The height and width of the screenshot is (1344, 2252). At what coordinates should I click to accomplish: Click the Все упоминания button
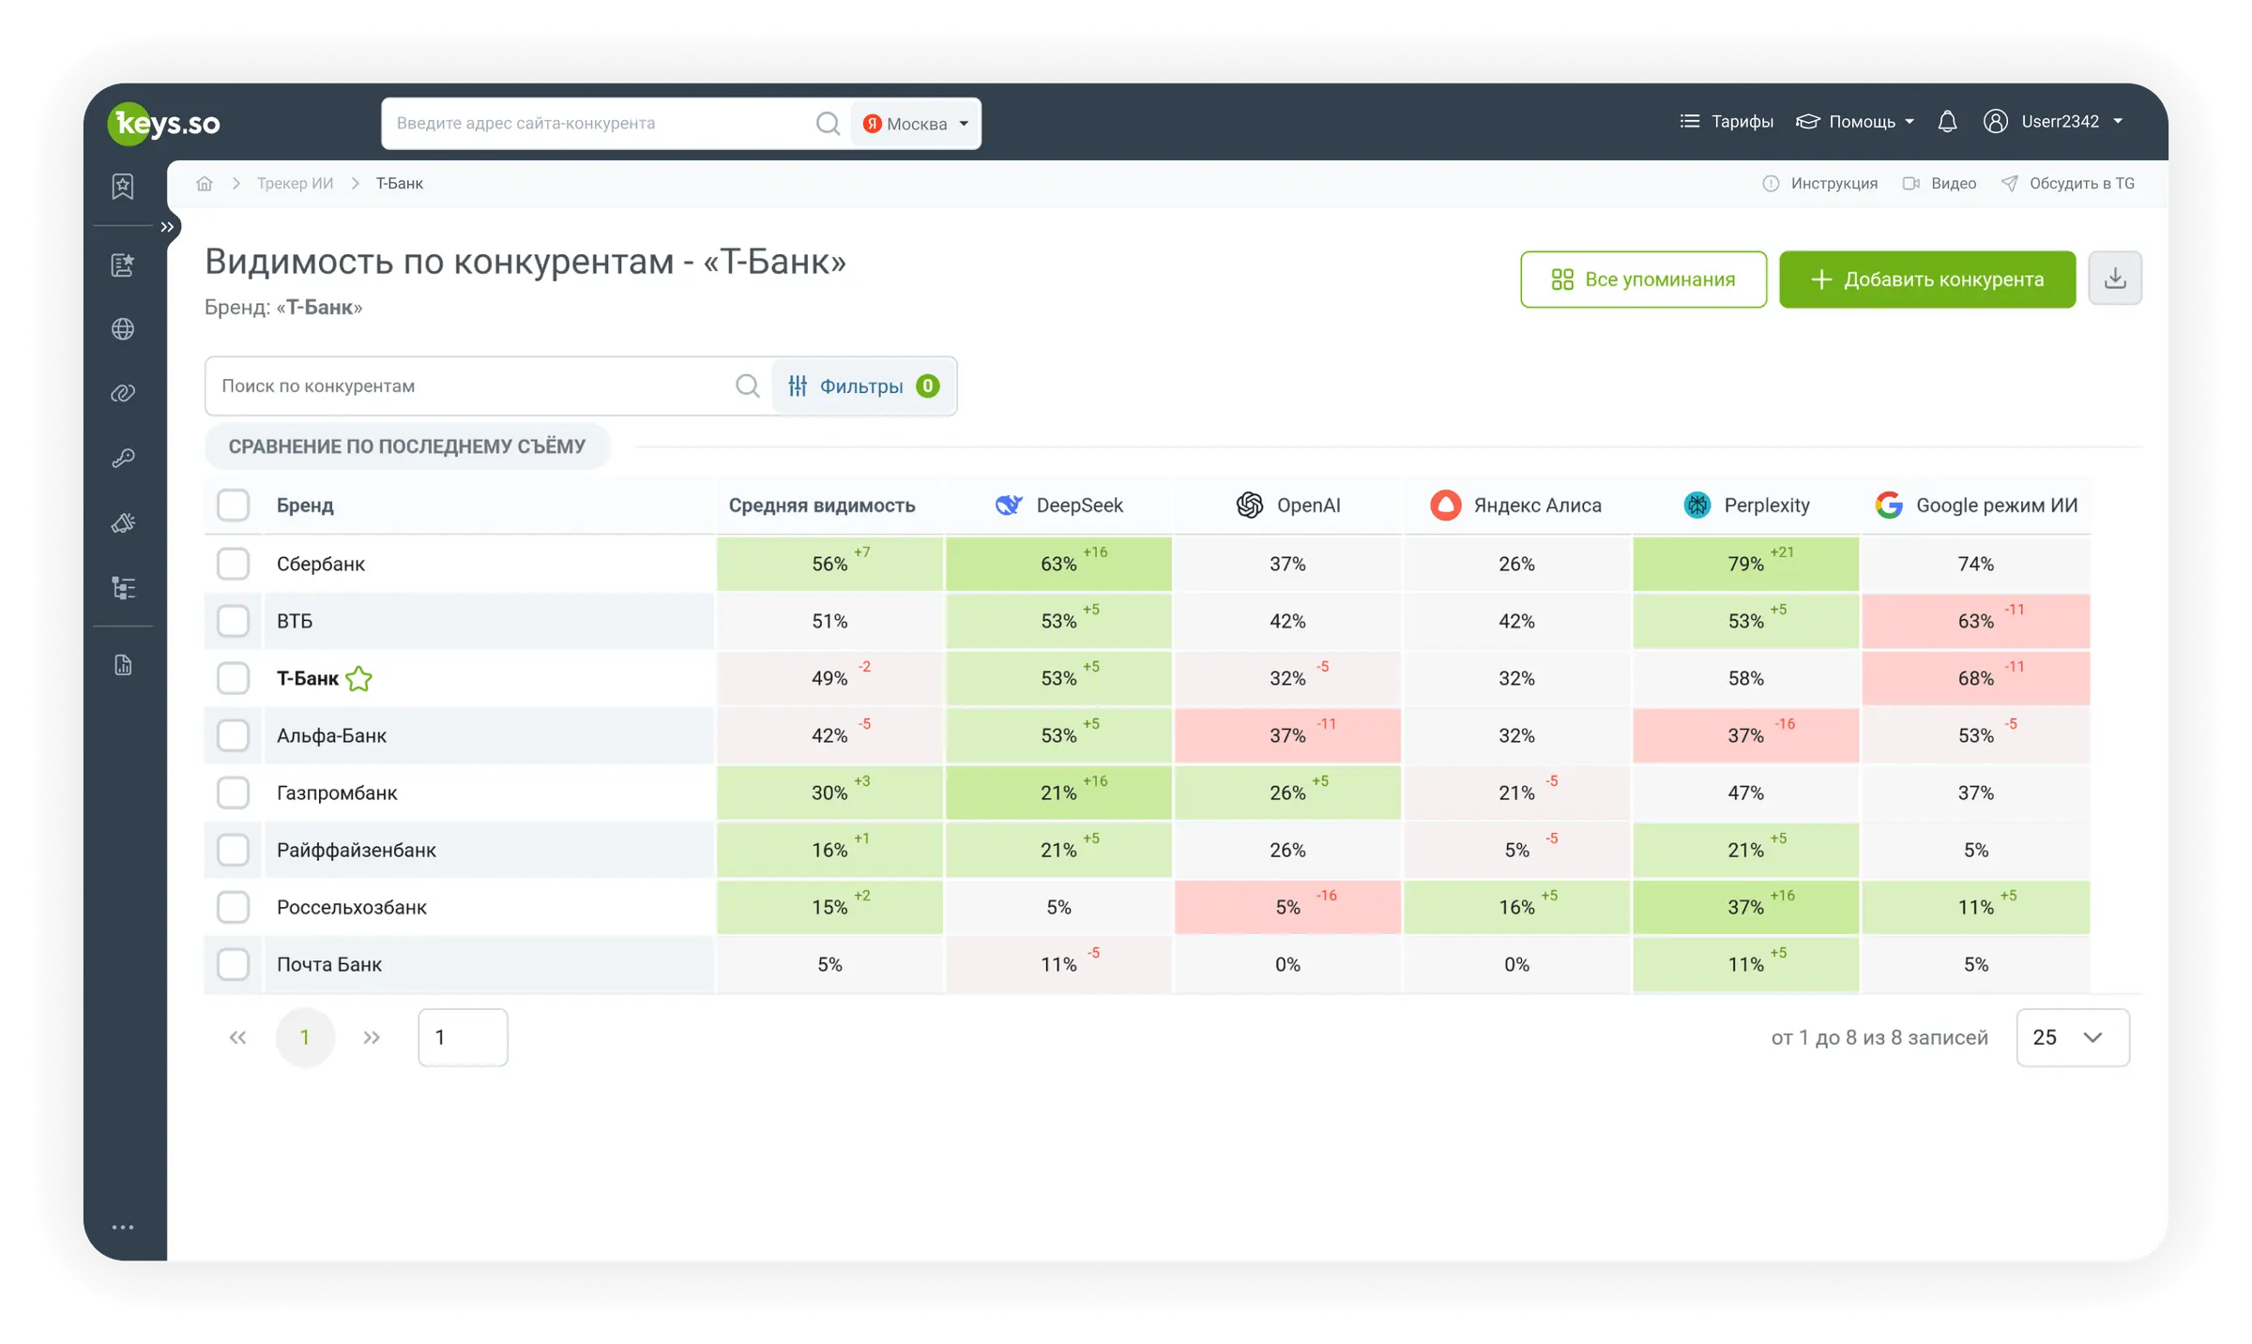1643,279
